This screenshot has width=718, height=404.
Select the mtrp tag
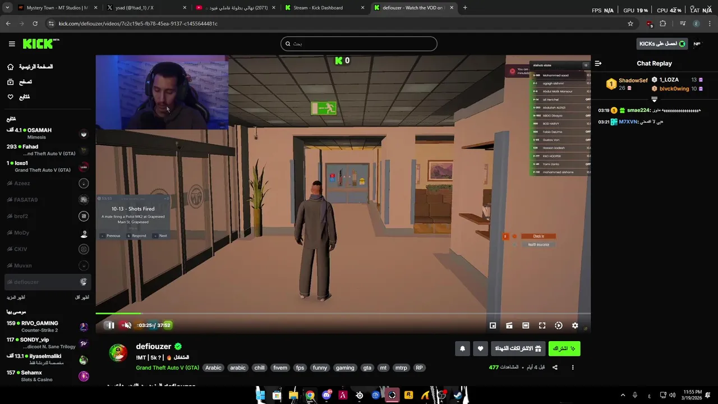click(x=401, y=368)
